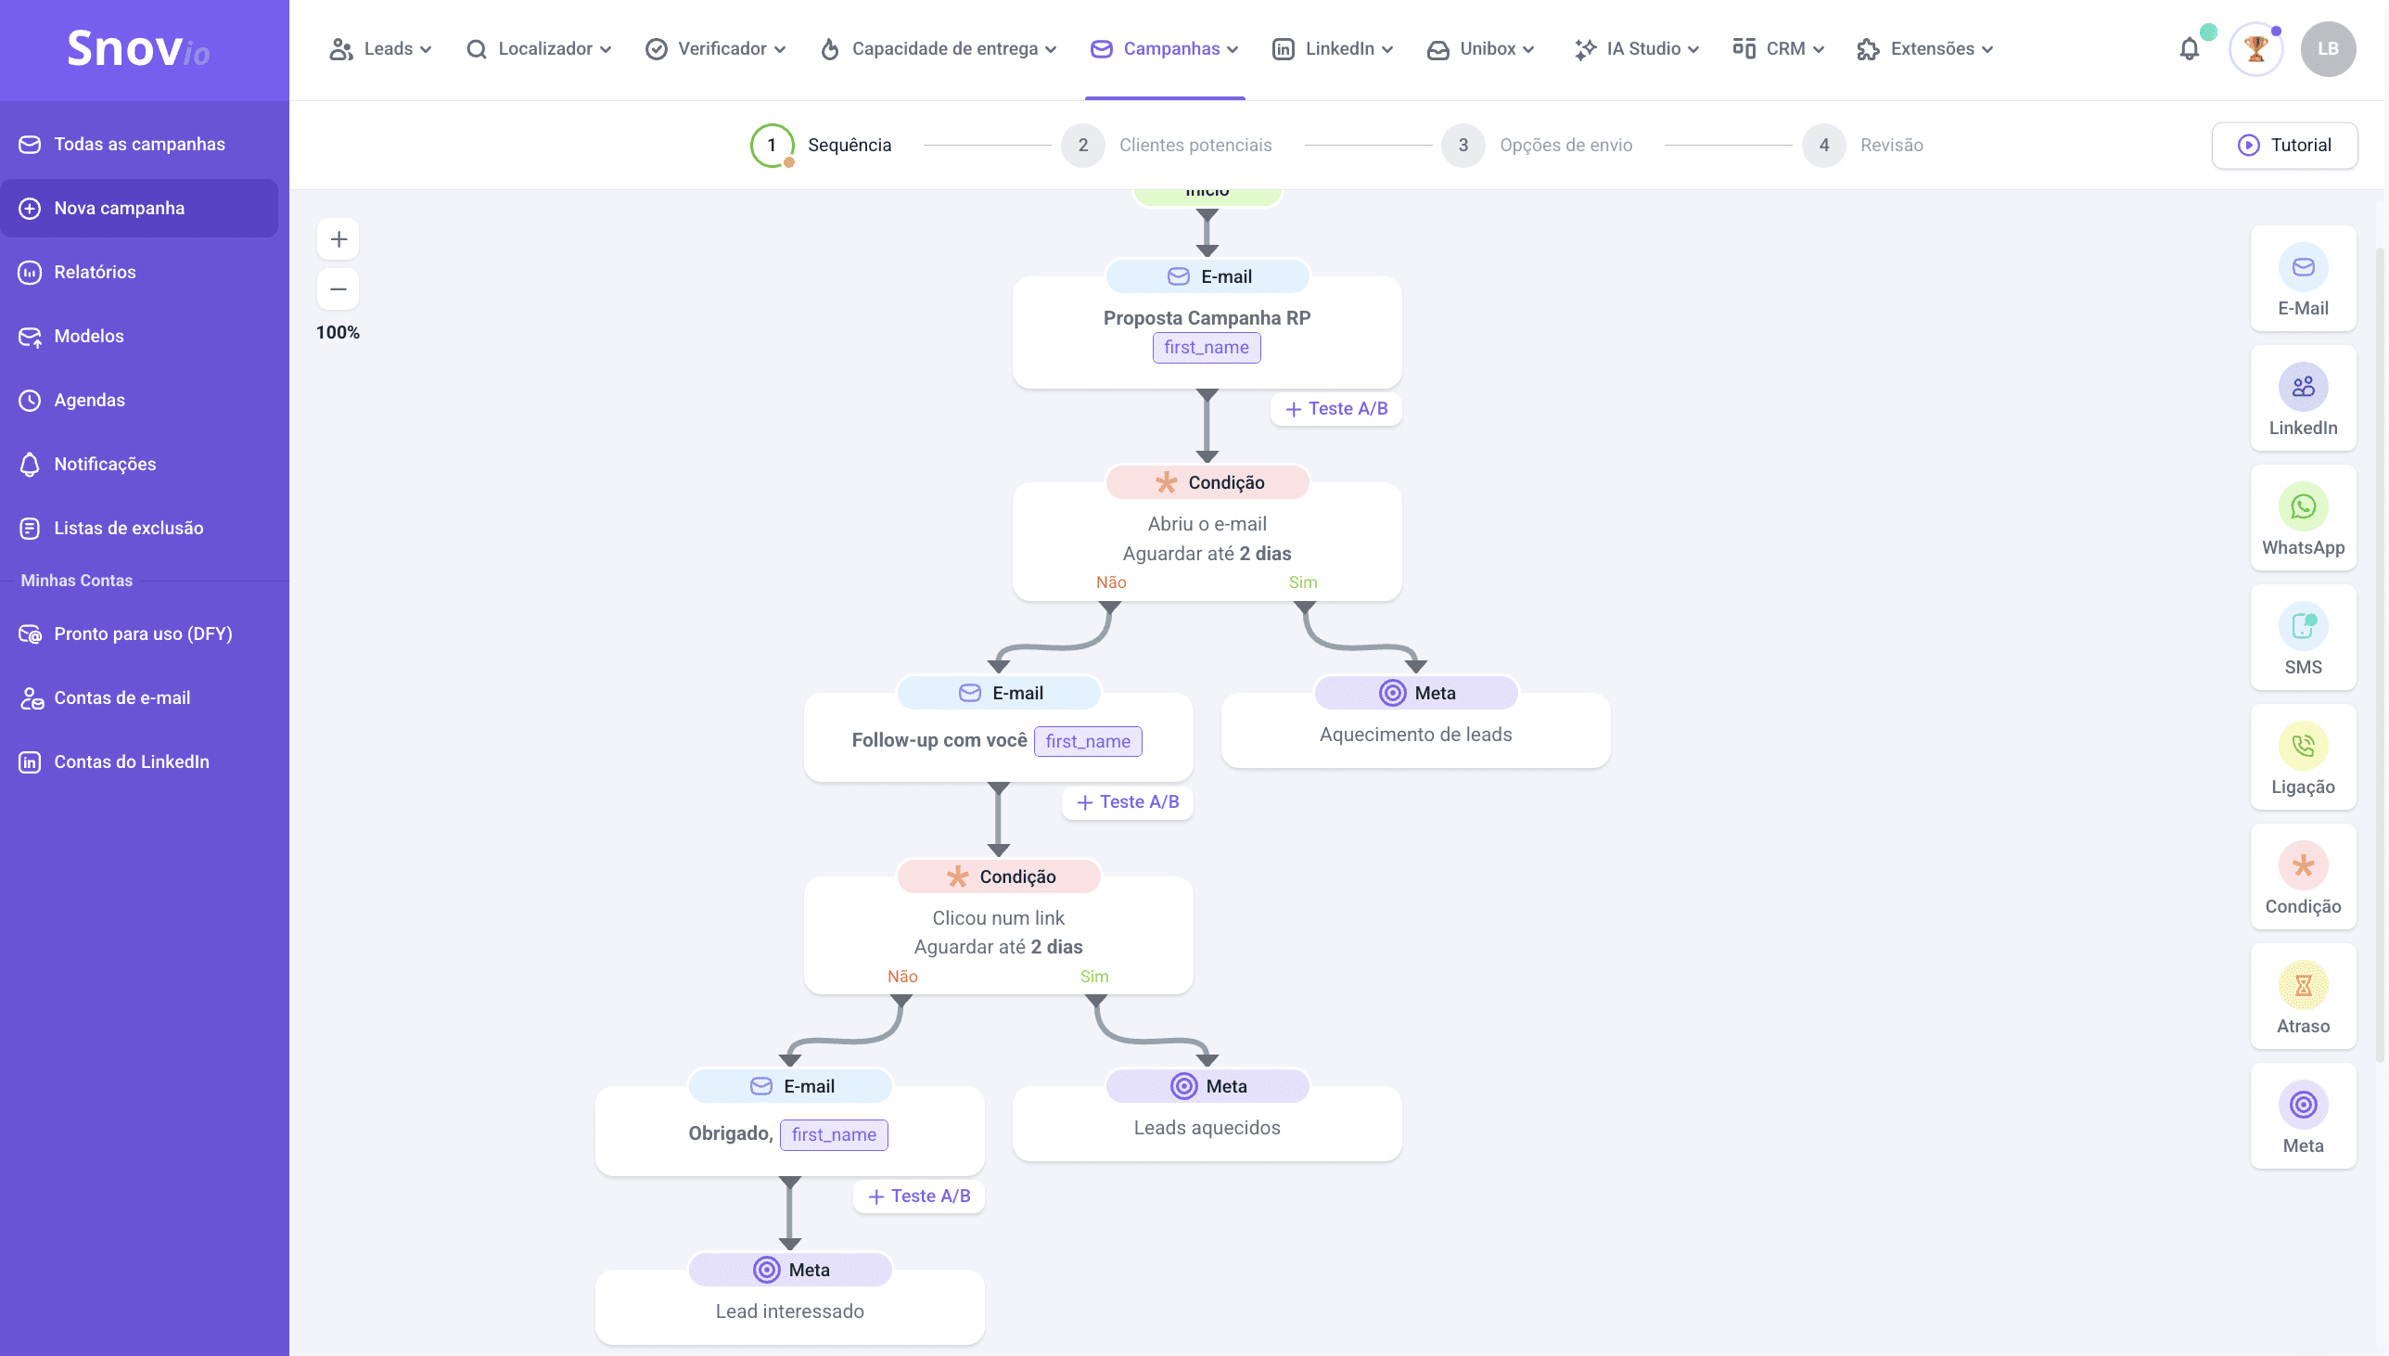
Task: Open Listas de exclusão in the sidebar
Action: [129, 528]
